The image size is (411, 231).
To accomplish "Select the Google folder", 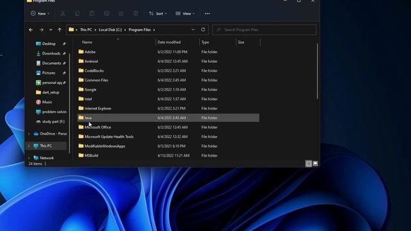I will [168, 90].
